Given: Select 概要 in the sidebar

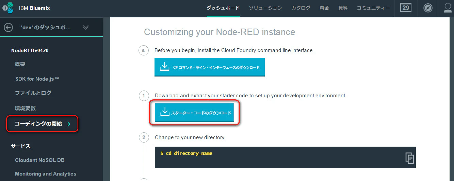Looking at the screenshot, I should click(x=20, y=64).
